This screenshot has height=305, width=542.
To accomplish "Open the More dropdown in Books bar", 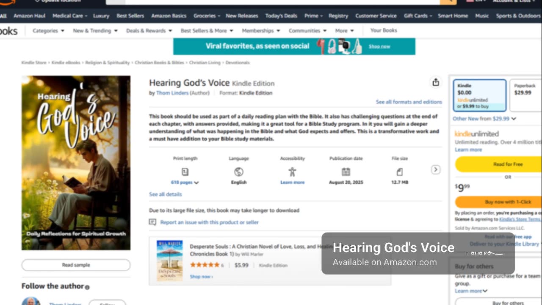I will coord(344,30).
